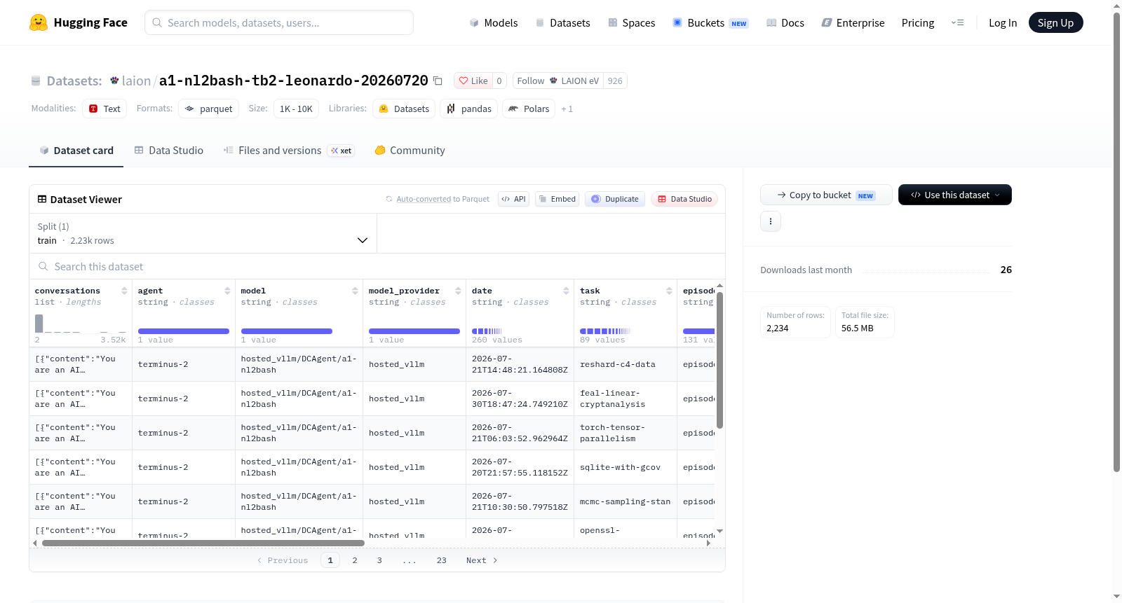Go to Buckets in the top navigation
The height and width of the screenshot is (603, 1122).
tap(710, 22)
